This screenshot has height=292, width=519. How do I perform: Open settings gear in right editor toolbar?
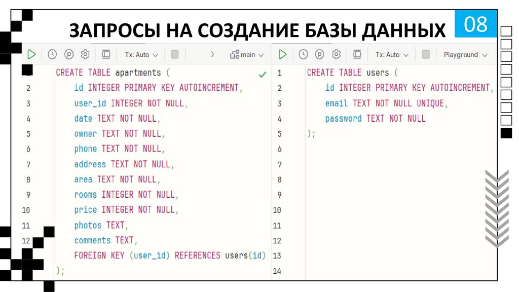click(337, 54)
